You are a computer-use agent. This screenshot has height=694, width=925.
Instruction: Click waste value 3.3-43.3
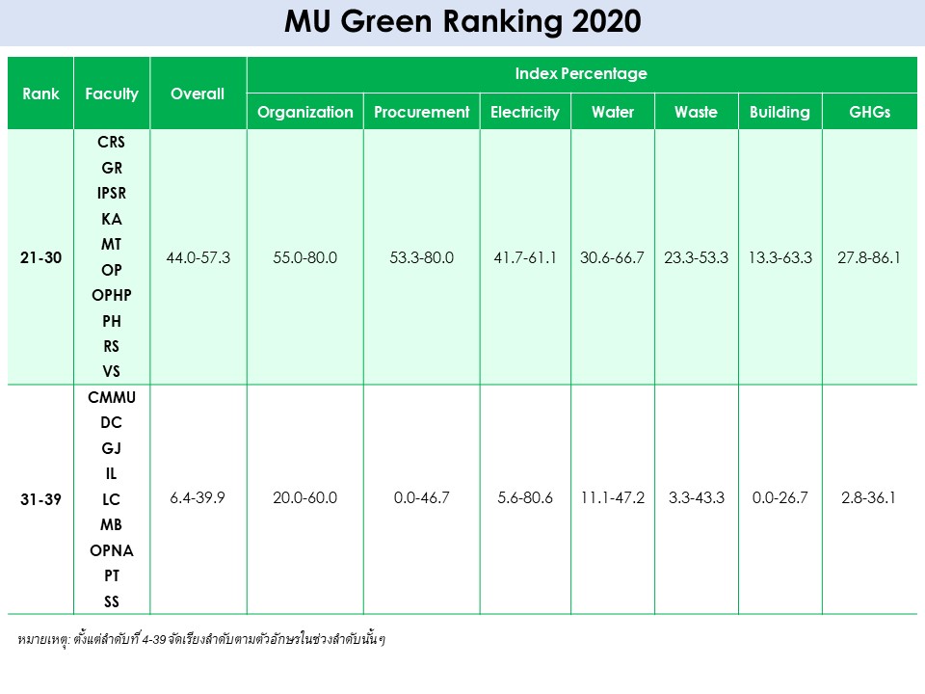point(696,497)
